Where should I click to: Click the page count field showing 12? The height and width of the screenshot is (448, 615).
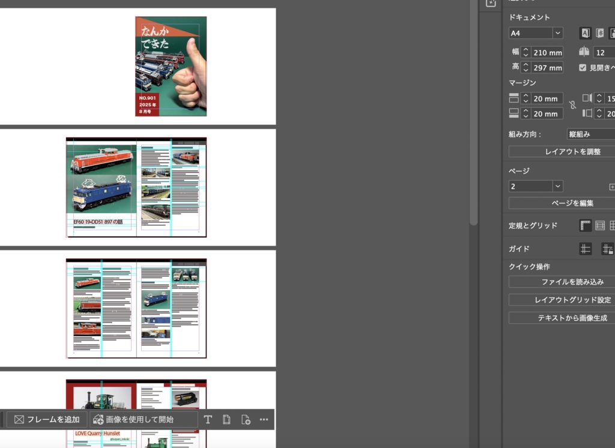[604, 52]
